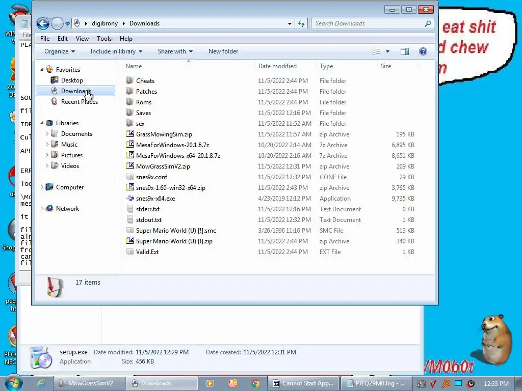Select the stdout.txt file icon
This screenshot has width=522, height=391.
[x=130, y=219]
